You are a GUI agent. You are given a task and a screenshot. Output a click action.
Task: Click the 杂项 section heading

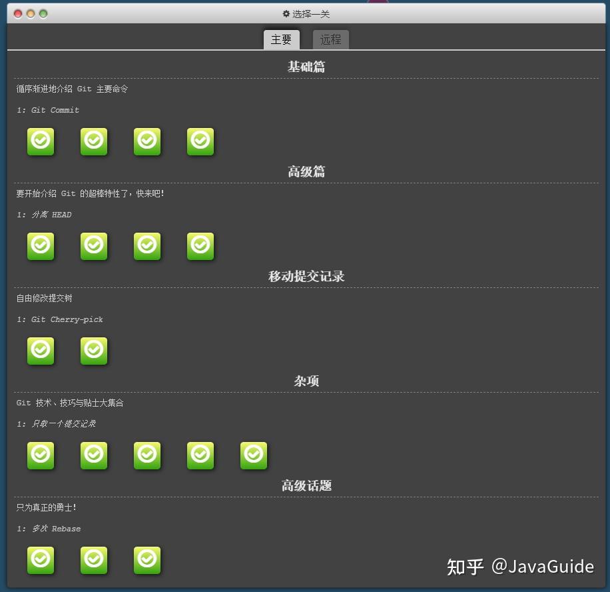click(x=306, y=381)
